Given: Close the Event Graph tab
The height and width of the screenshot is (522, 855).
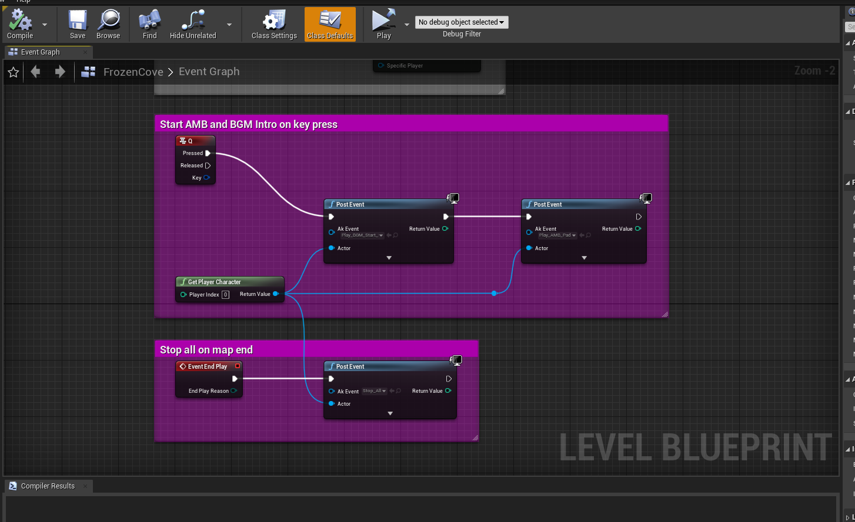Looking at the screenshot, I should point(85,52).
